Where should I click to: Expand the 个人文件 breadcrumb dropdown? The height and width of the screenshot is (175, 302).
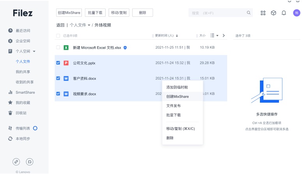pos(89,25)
